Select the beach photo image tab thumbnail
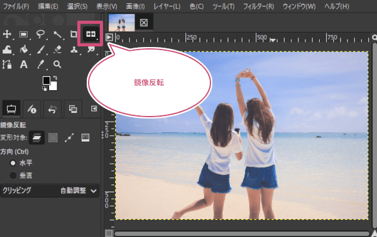This screenshot has height=237, width=377. click(x=122, y=23)
